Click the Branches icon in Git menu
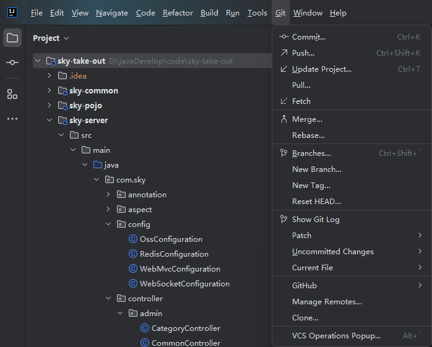The image size is (432, 347). 284,153
